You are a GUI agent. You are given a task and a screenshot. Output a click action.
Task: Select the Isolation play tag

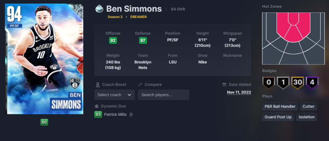pos(306,117)
